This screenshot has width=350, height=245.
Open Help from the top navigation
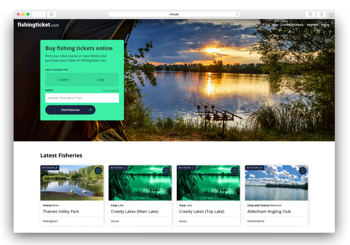point(275,25)
